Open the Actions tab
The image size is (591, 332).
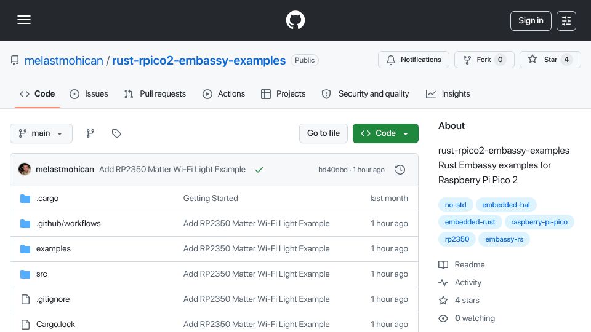tap(224, 93)
